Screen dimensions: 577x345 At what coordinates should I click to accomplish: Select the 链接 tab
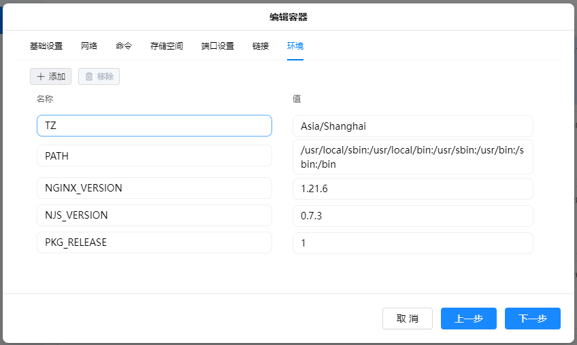pos(261,46)
